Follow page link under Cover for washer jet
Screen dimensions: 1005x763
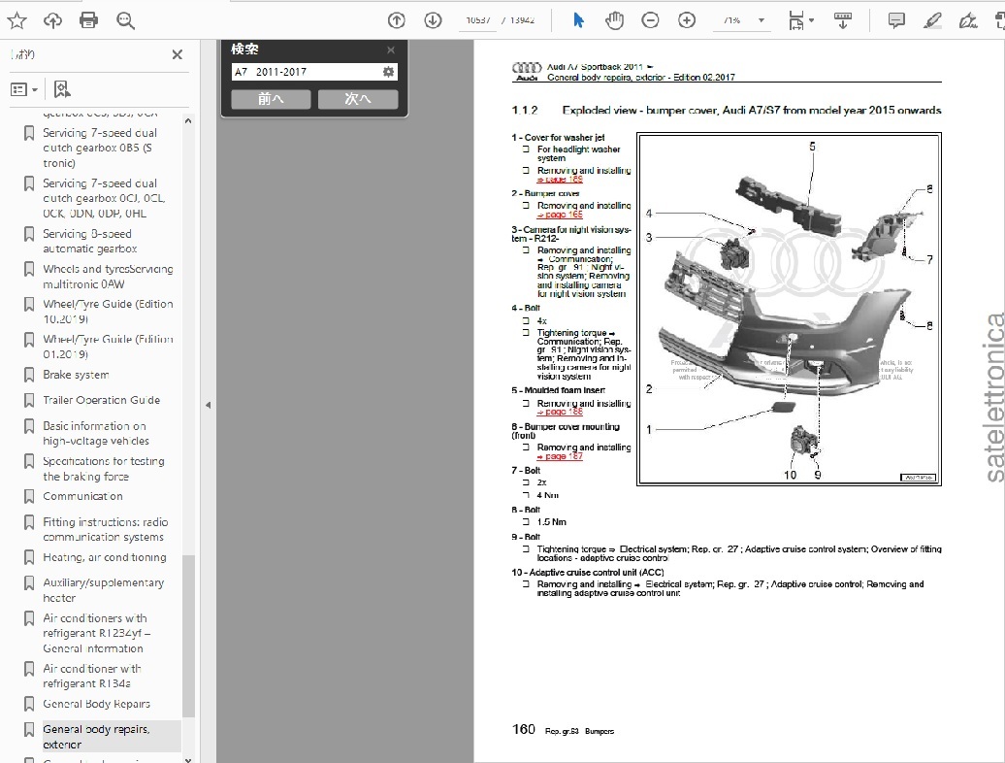pos(560,180)
